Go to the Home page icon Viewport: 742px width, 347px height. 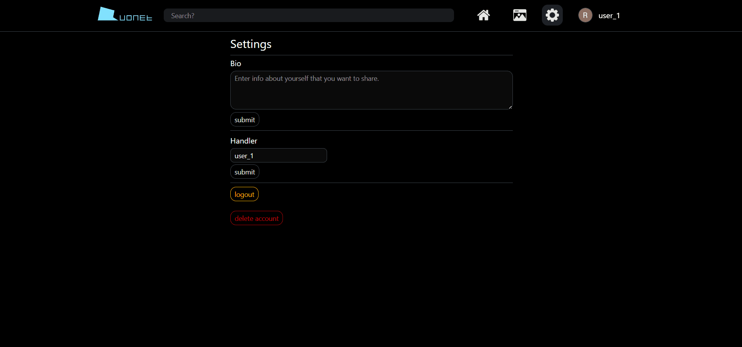(x=483, y=15)
